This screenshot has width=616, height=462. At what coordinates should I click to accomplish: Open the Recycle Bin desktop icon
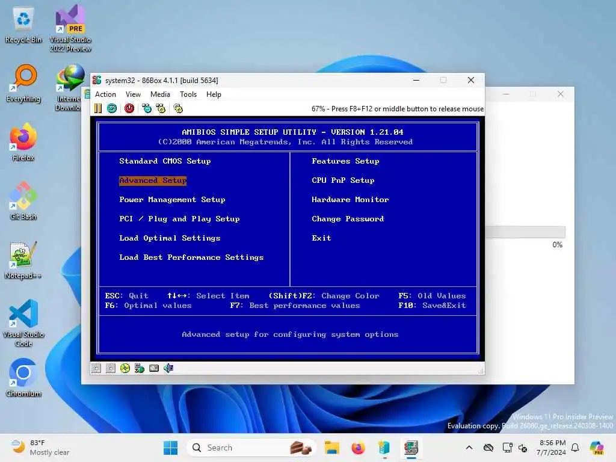pyautogui.click(x=23, y=25)
